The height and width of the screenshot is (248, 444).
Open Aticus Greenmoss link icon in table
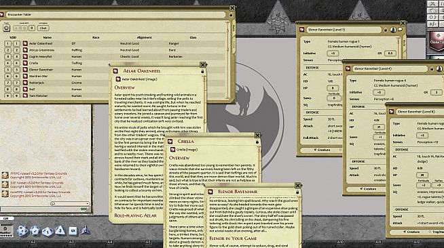point(25,50)
